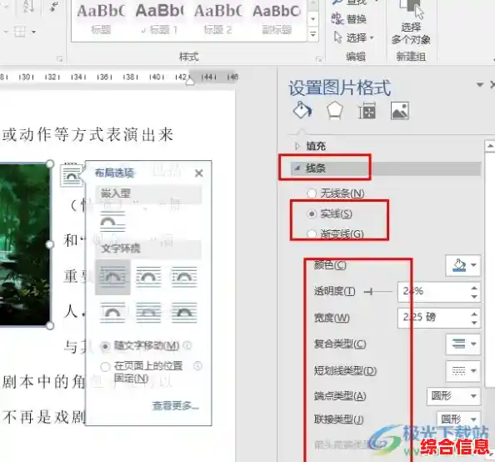
Task: Open the Layout & Properties tab icon
Action: tap(367, 111)
